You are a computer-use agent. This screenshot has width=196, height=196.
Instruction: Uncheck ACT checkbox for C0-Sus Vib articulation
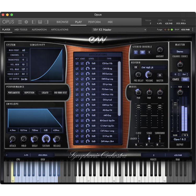(x=77, y=63)
